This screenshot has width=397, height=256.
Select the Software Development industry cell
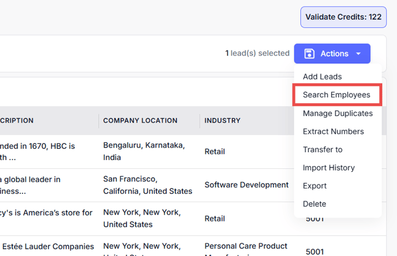[246, 185]
